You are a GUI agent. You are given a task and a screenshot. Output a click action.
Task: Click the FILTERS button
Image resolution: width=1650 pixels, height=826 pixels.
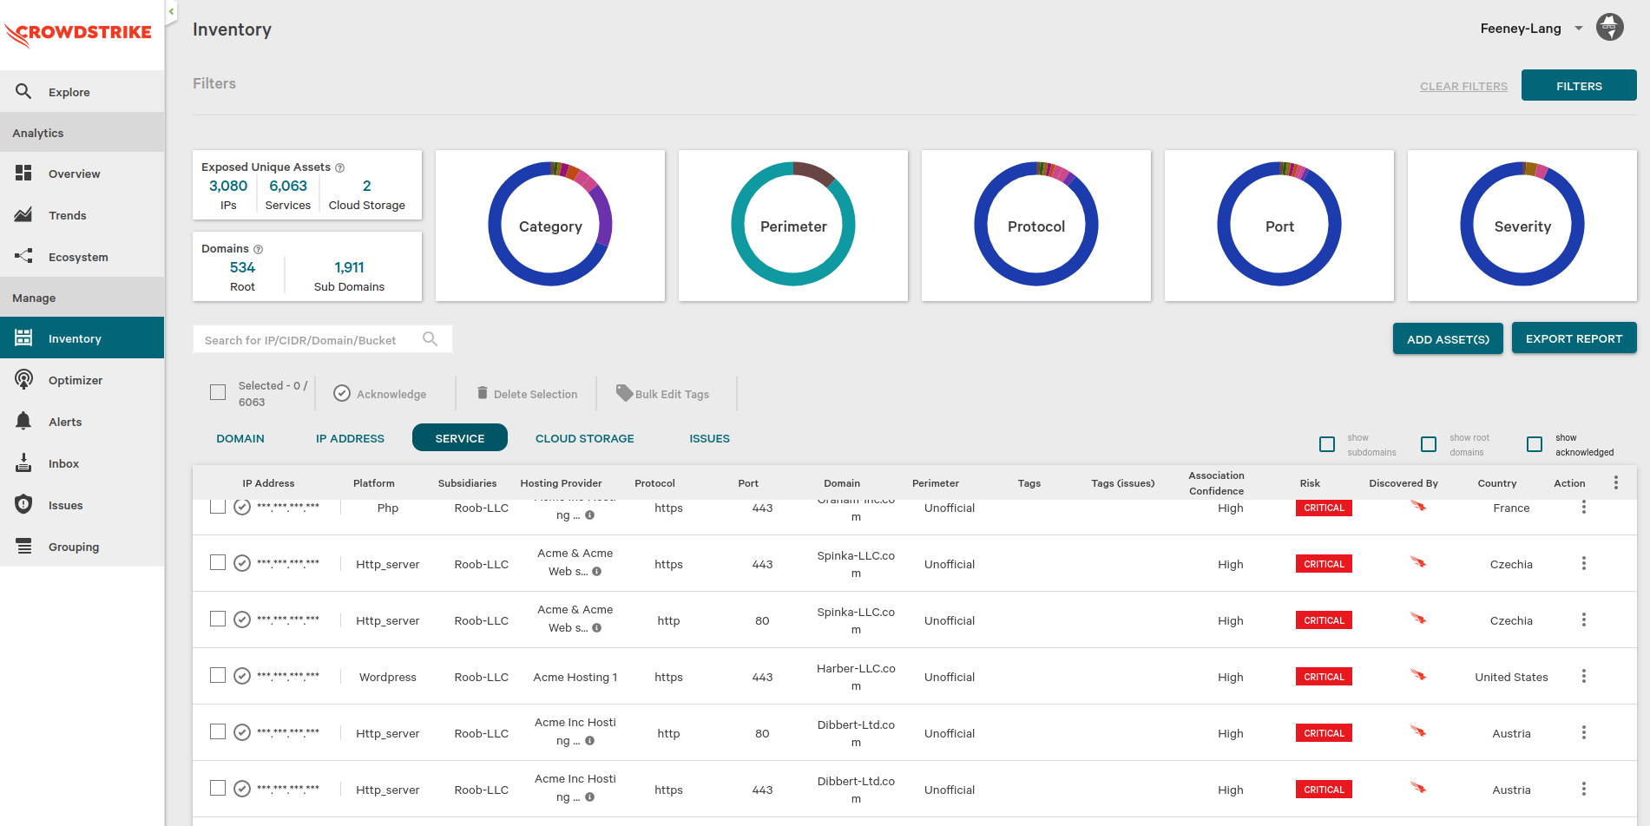pos(1579,85)
